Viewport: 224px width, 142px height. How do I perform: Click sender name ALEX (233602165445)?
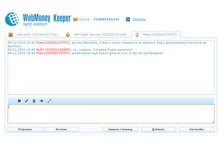coord(53,50)
